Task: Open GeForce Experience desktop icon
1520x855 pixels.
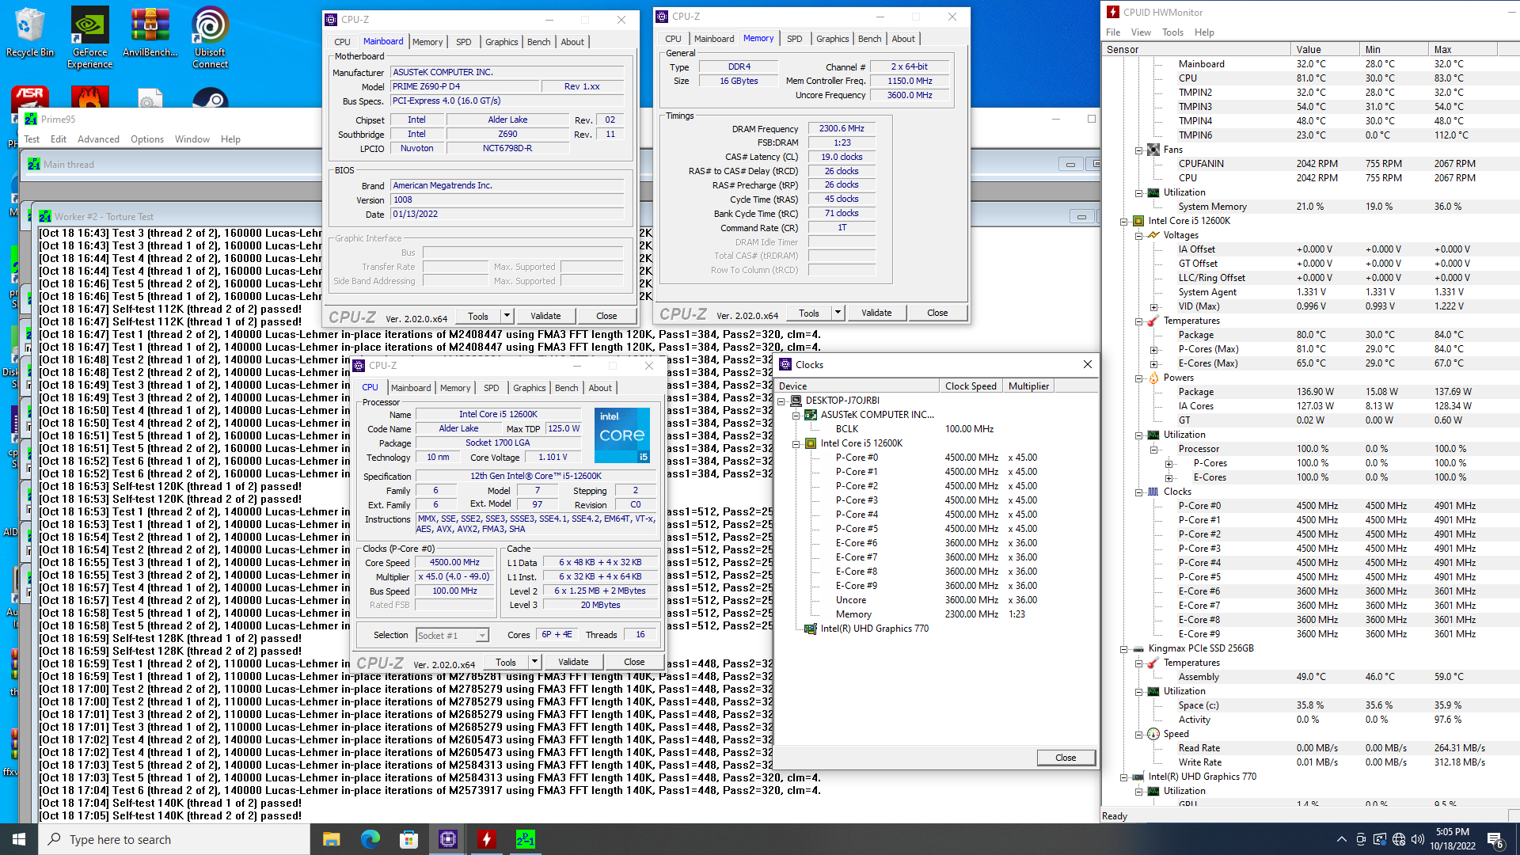Action: 89,37
